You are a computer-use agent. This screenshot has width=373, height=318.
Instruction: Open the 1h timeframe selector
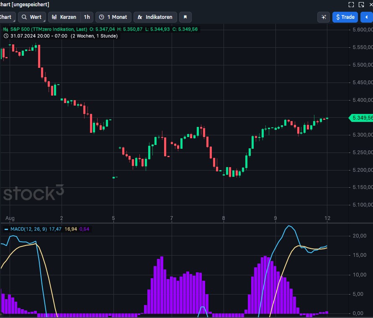click(86, 17)
